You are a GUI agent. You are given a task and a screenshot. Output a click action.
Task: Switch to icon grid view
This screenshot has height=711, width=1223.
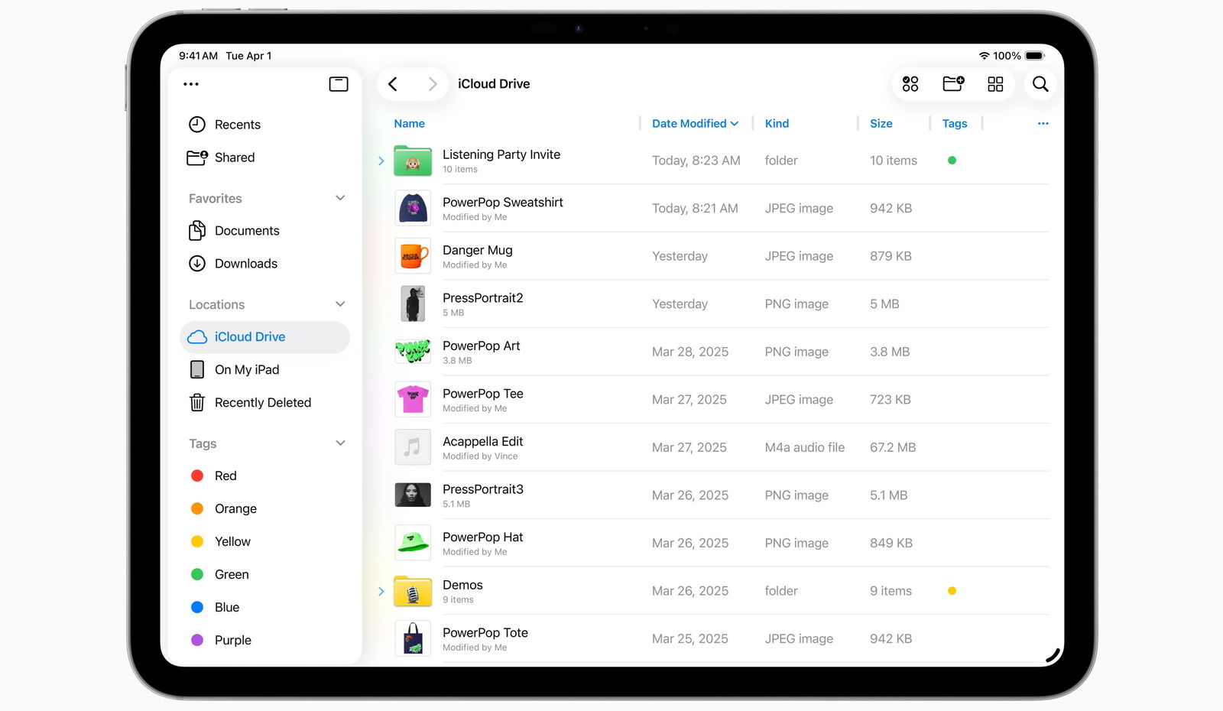pos(995,84)
